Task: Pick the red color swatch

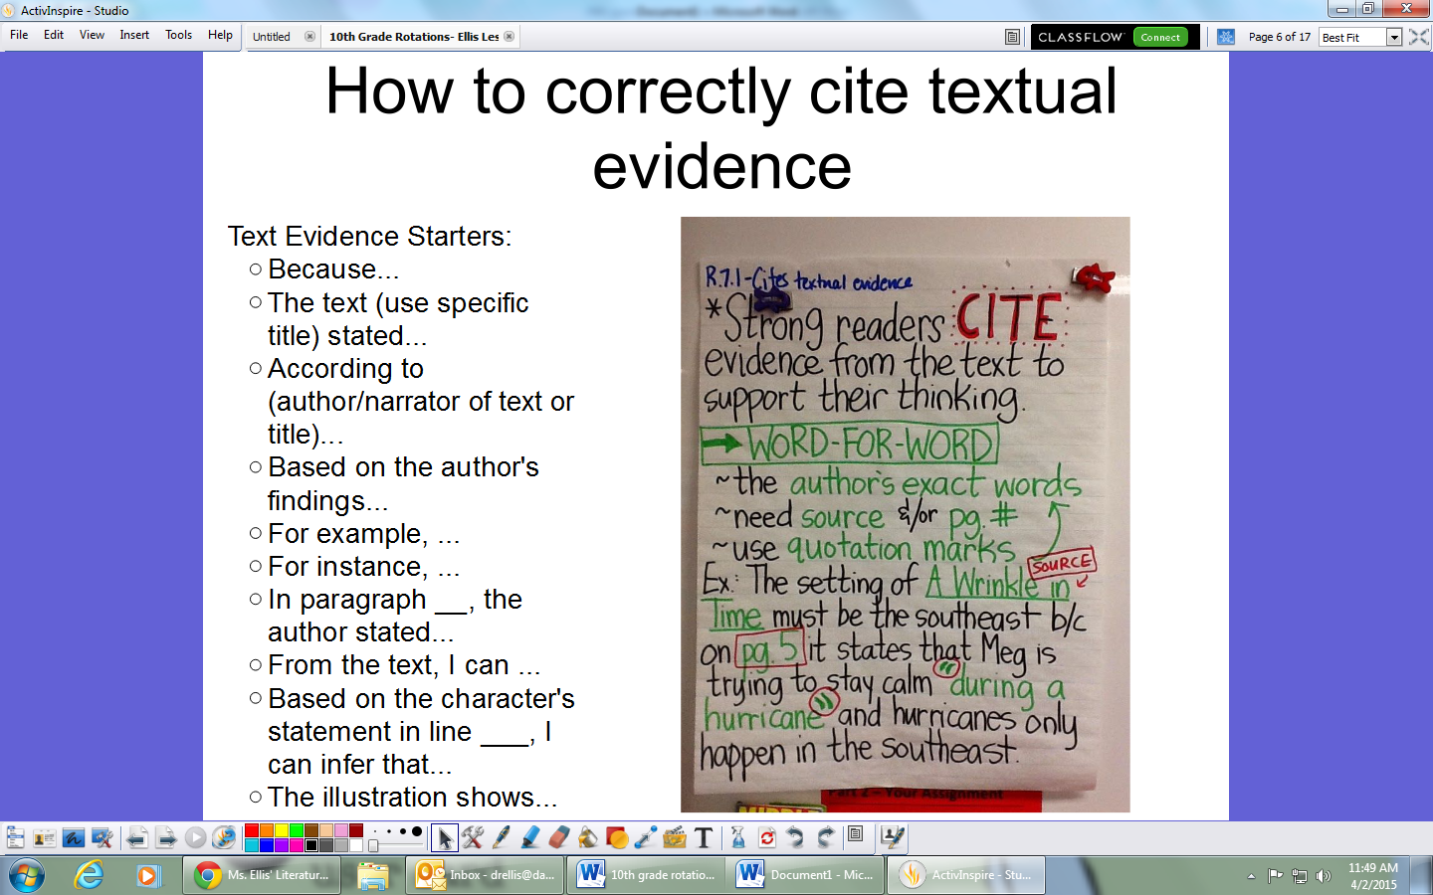Action: coord(252,831)
